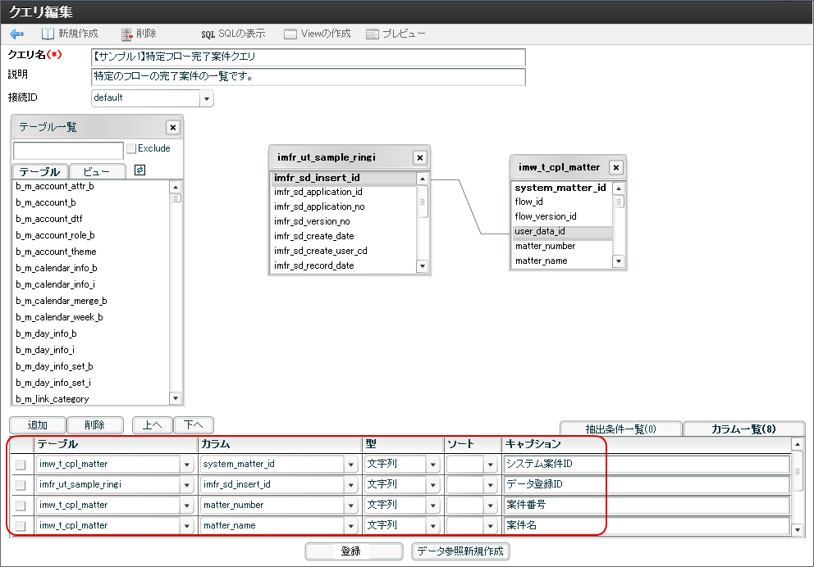
Task: Close the テーブル一覧 panel
Action: [x=172, y=127]
